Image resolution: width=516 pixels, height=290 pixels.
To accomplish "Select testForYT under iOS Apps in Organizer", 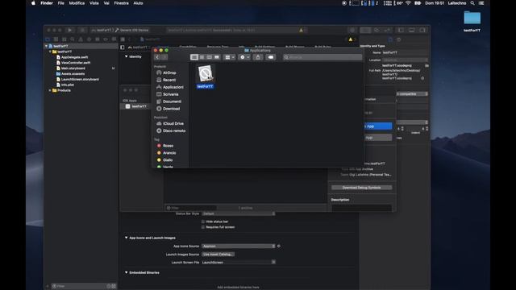I will (136, 106).
